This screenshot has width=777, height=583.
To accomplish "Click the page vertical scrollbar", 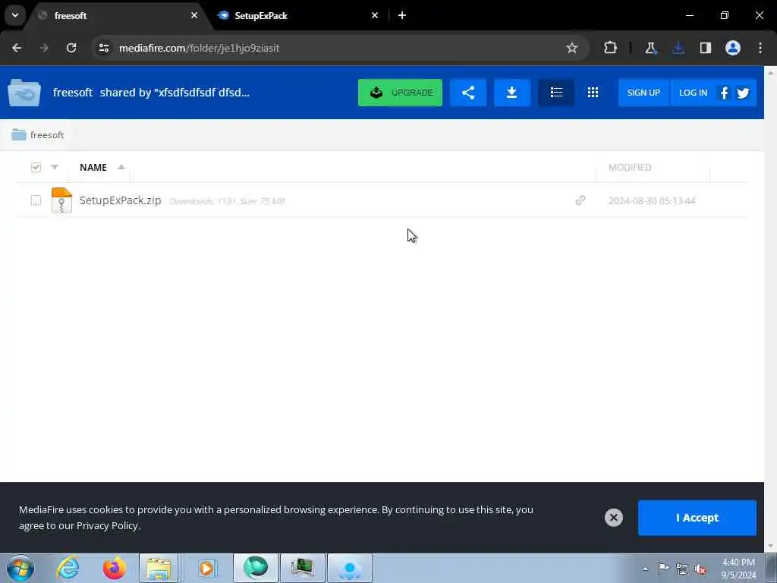I will pos(771,308).
